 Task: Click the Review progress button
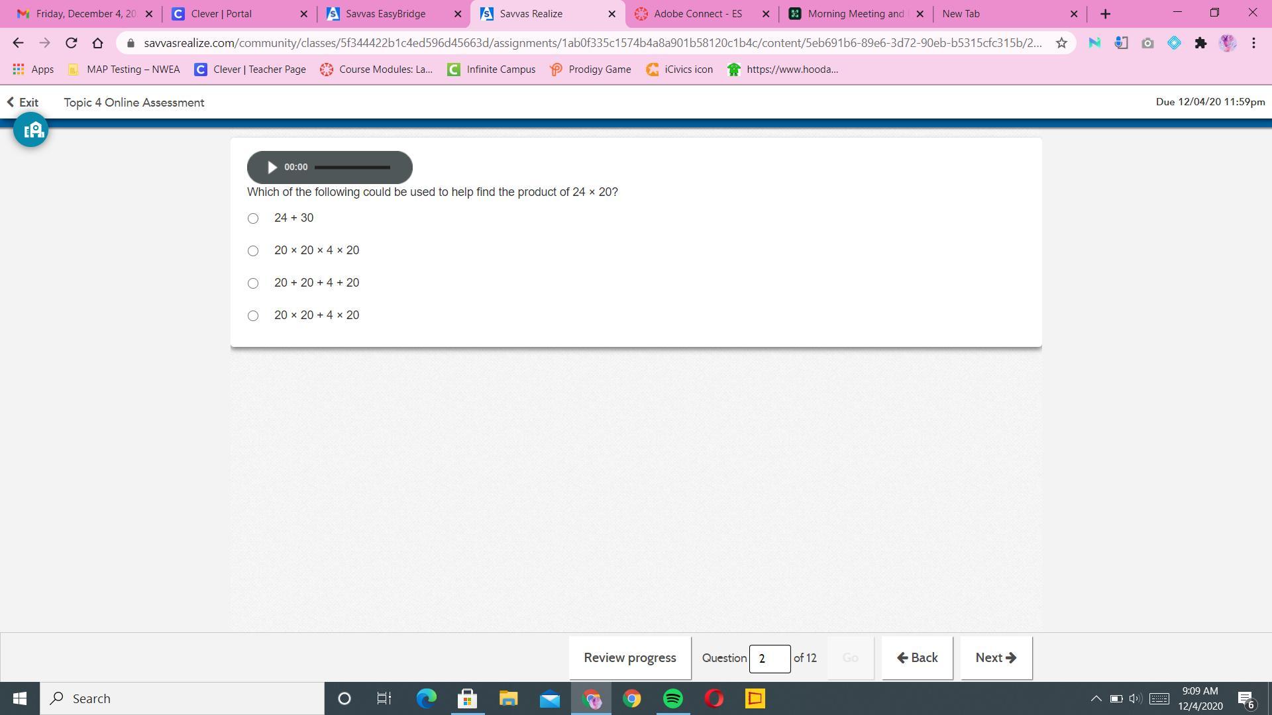629,658
